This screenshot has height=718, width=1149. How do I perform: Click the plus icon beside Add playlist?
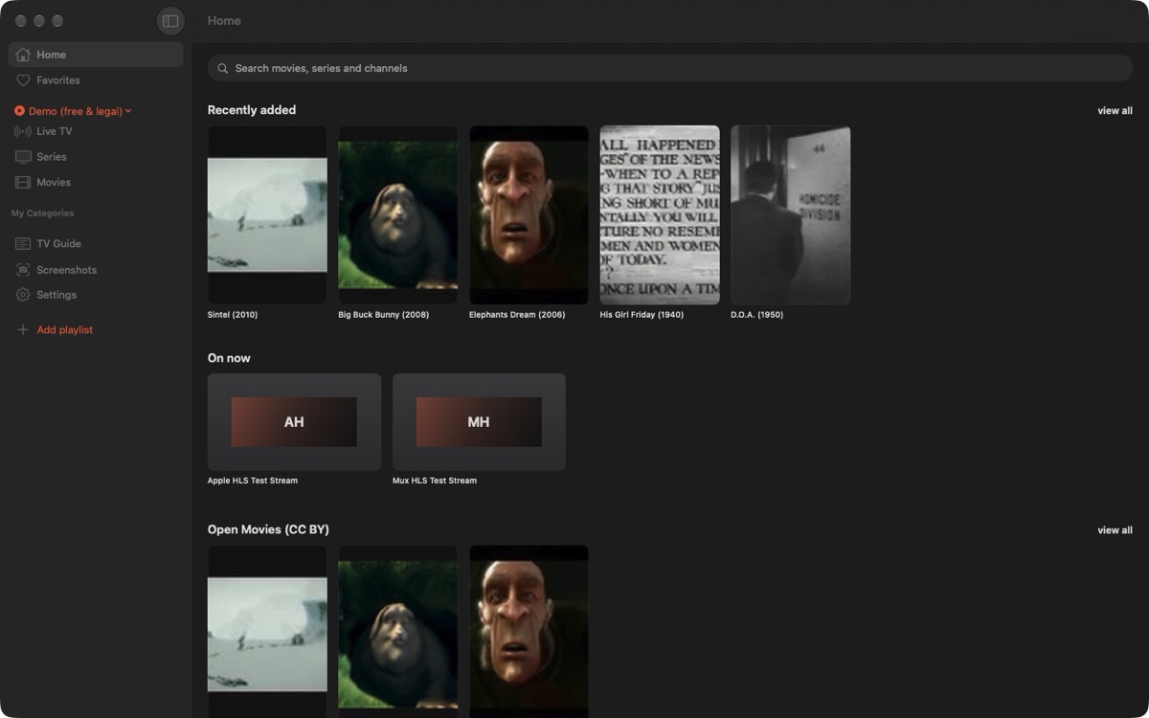click(23, 329)
